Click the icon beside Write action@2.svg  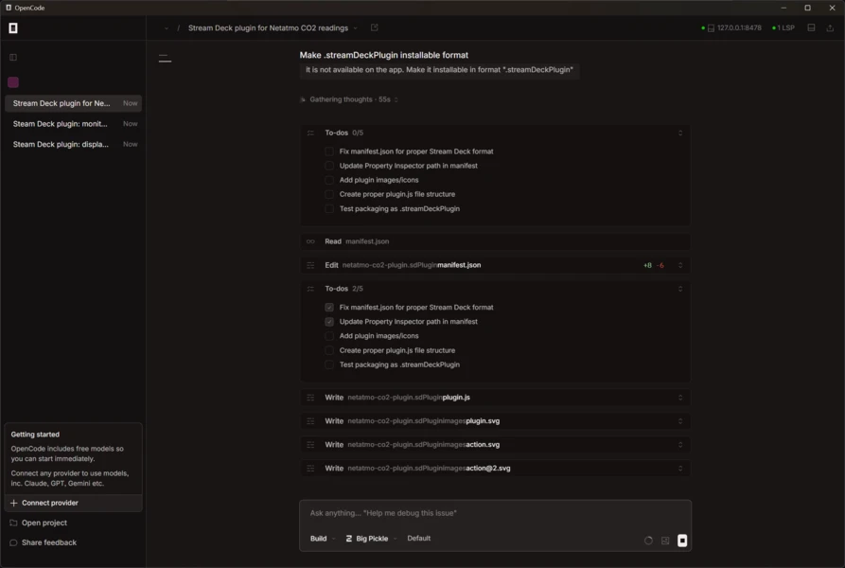tap(311, 469)
